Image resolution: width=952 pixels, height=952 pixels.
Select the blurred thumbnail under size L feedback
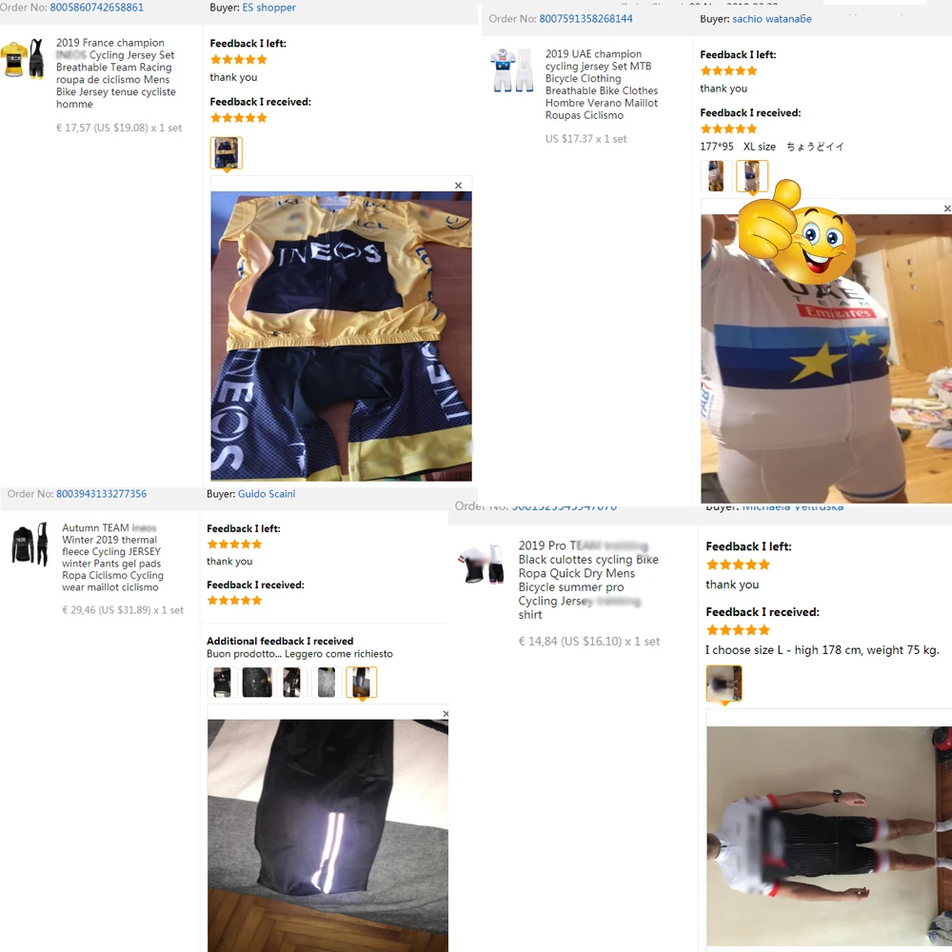point(724,684)
